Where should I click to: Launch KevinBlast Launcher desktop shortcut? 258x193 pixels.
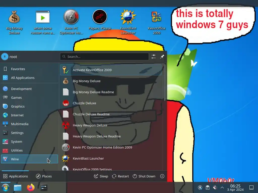pos(128,22)
